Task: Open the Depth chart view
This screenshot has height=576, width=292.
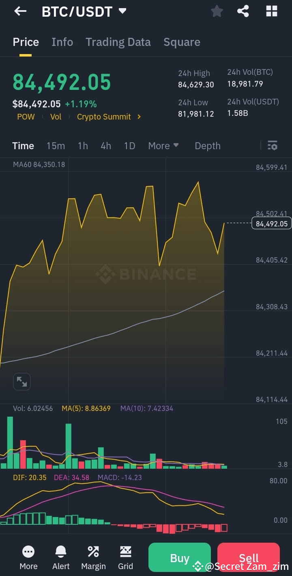Action: click(208, 146)
